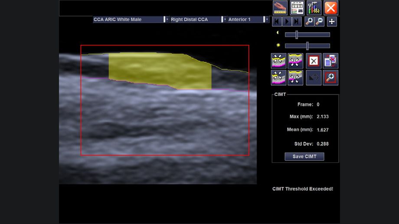This screenshot has height=224, width=399.
Task: Close the CIMT screen with the orange X
Action: 331,8
